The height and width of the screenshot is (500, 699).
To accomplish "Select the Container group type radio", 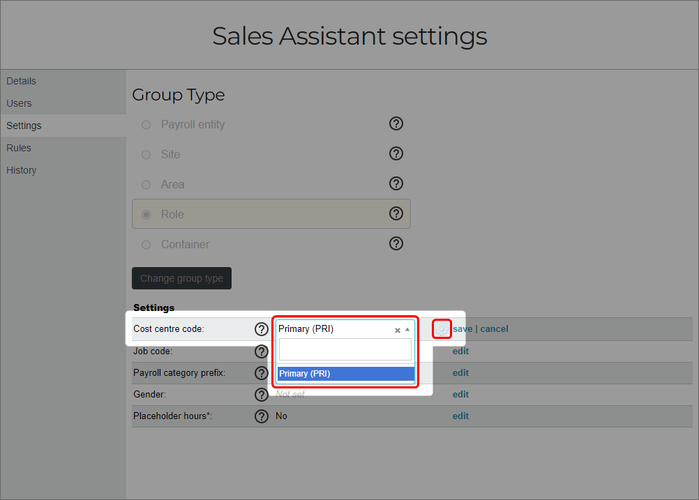I will (x=146, y=245).
